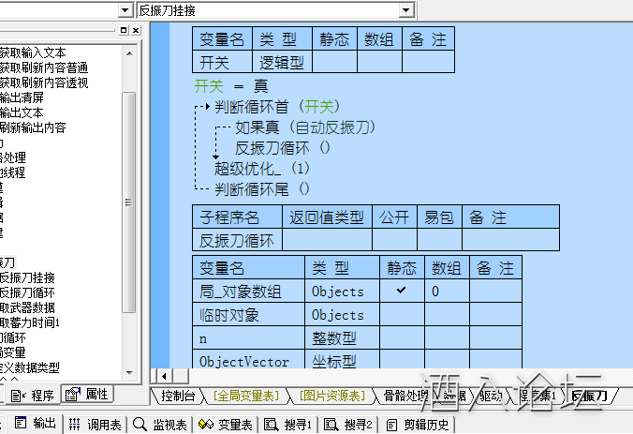Switch to the 剪辑历史 clip history tab
This screenshot has width=633, height=434.
[x=418, y=425]
